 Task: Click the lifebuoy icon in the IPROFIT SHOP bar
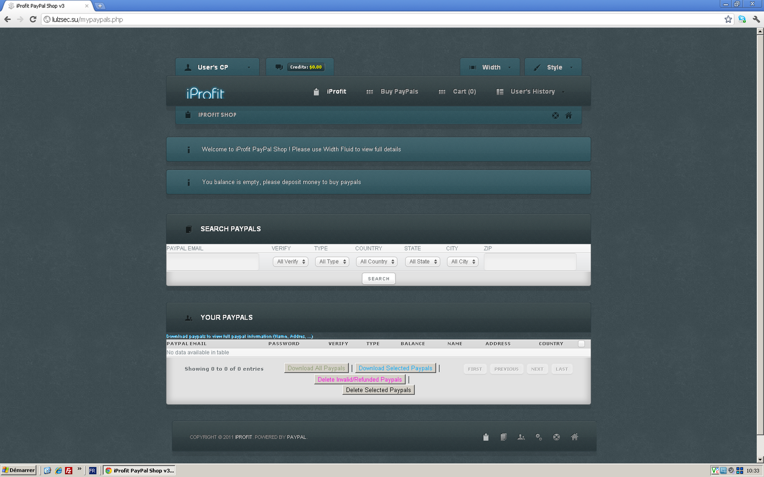click(x=555, y=115)
